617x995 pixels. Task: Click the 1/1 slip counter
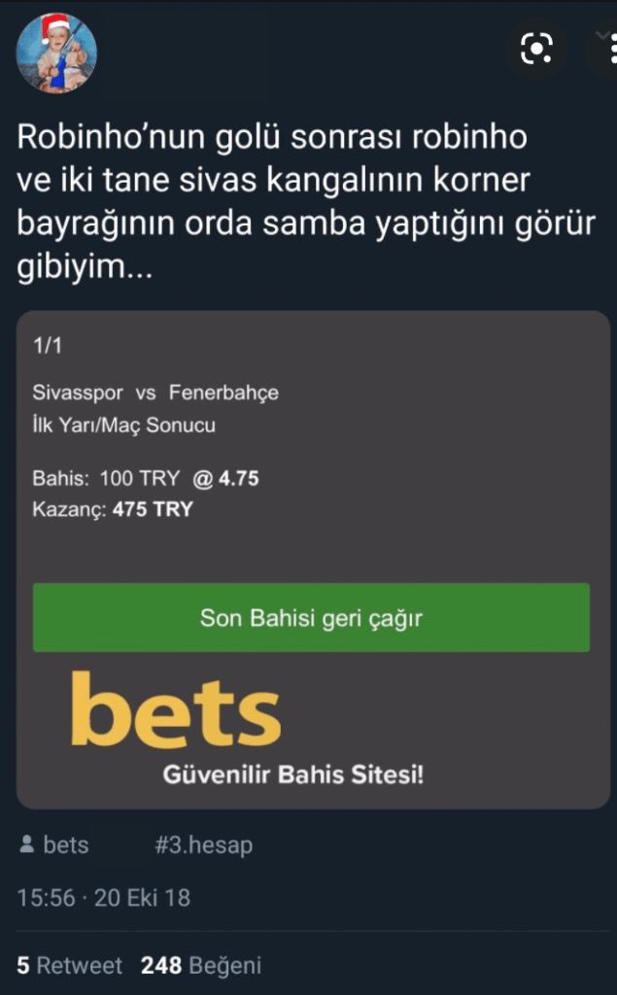47,347
